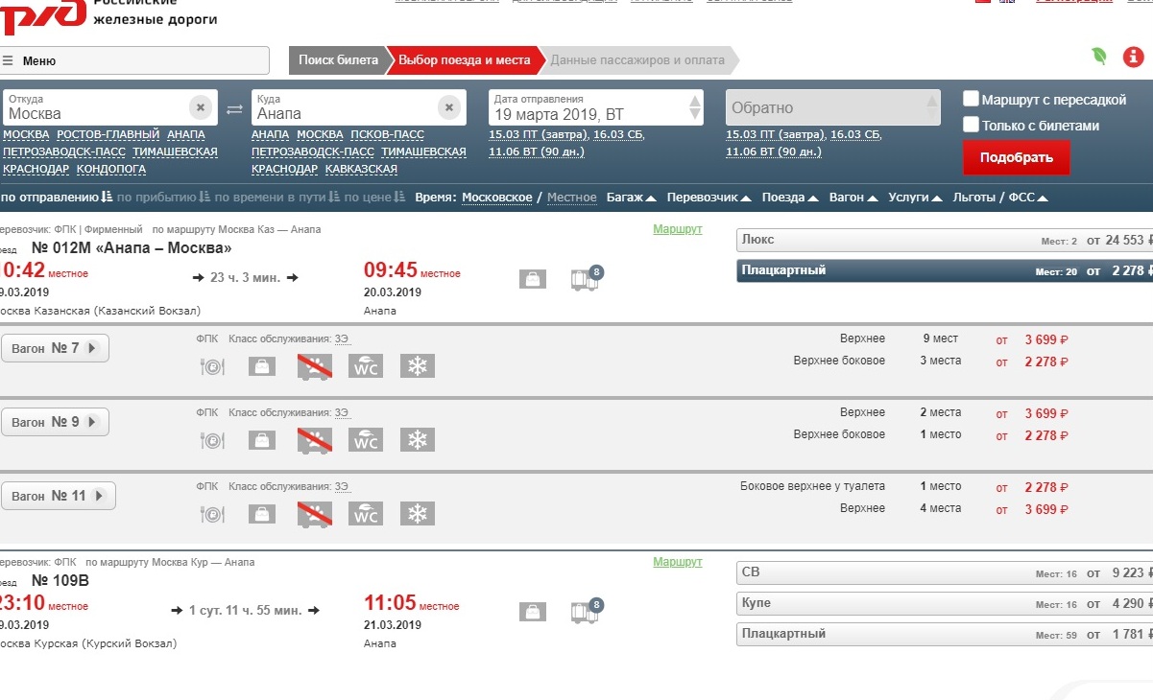This screenshot has width=1153, height=700.
Task: Click the snowflake icon in Вагон № 9
Action: pyautogui.click(x=418, y=440)
